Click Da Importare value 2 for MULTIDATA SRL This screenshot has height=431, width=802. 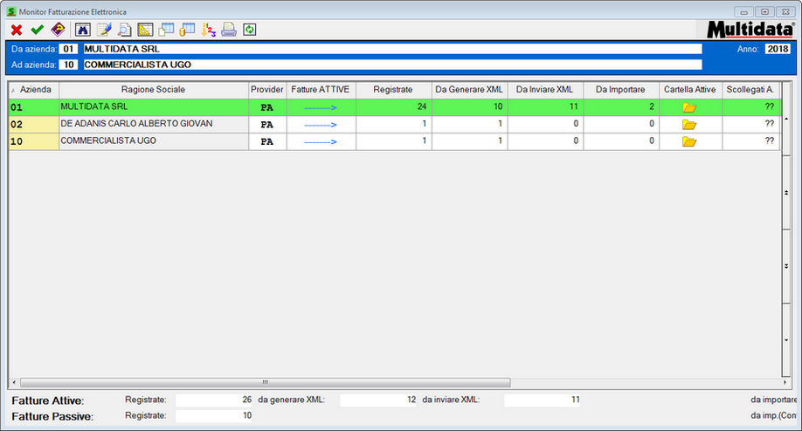(621, 106)
